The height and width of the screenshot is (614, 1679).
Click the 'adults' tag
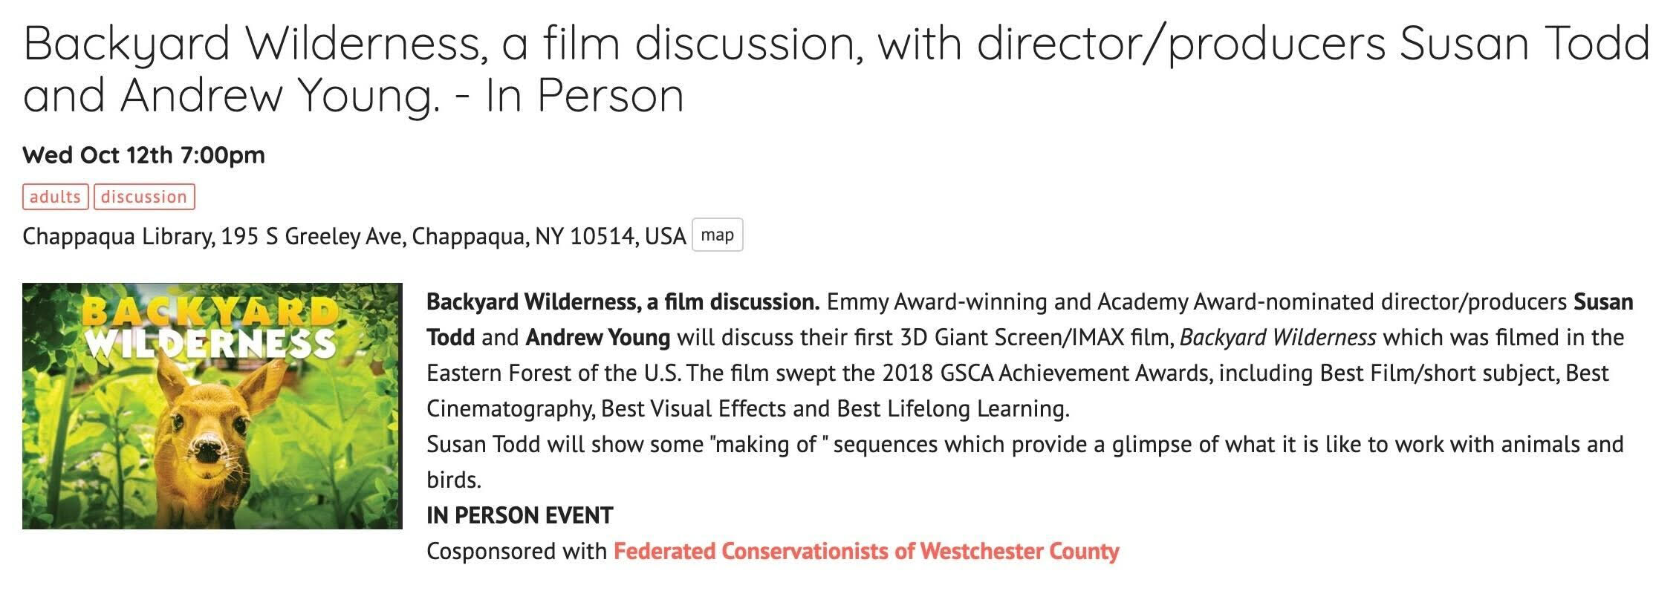[56, 197]
